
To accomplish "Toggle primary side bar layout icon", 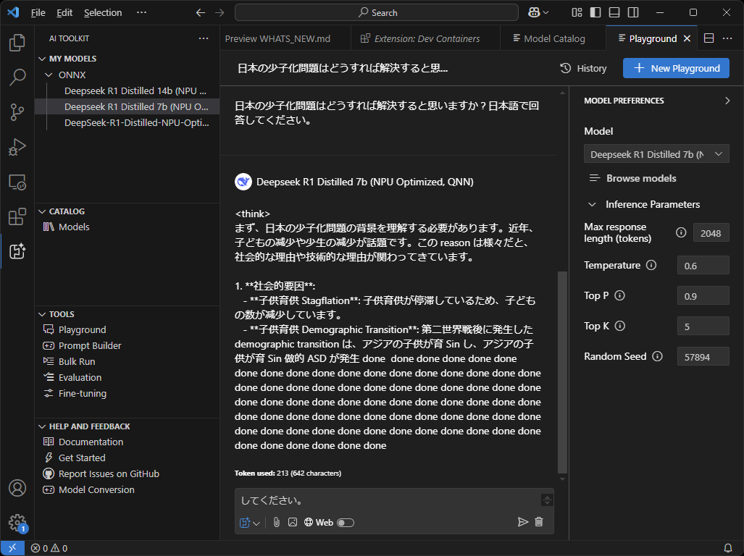I will 595,13.
